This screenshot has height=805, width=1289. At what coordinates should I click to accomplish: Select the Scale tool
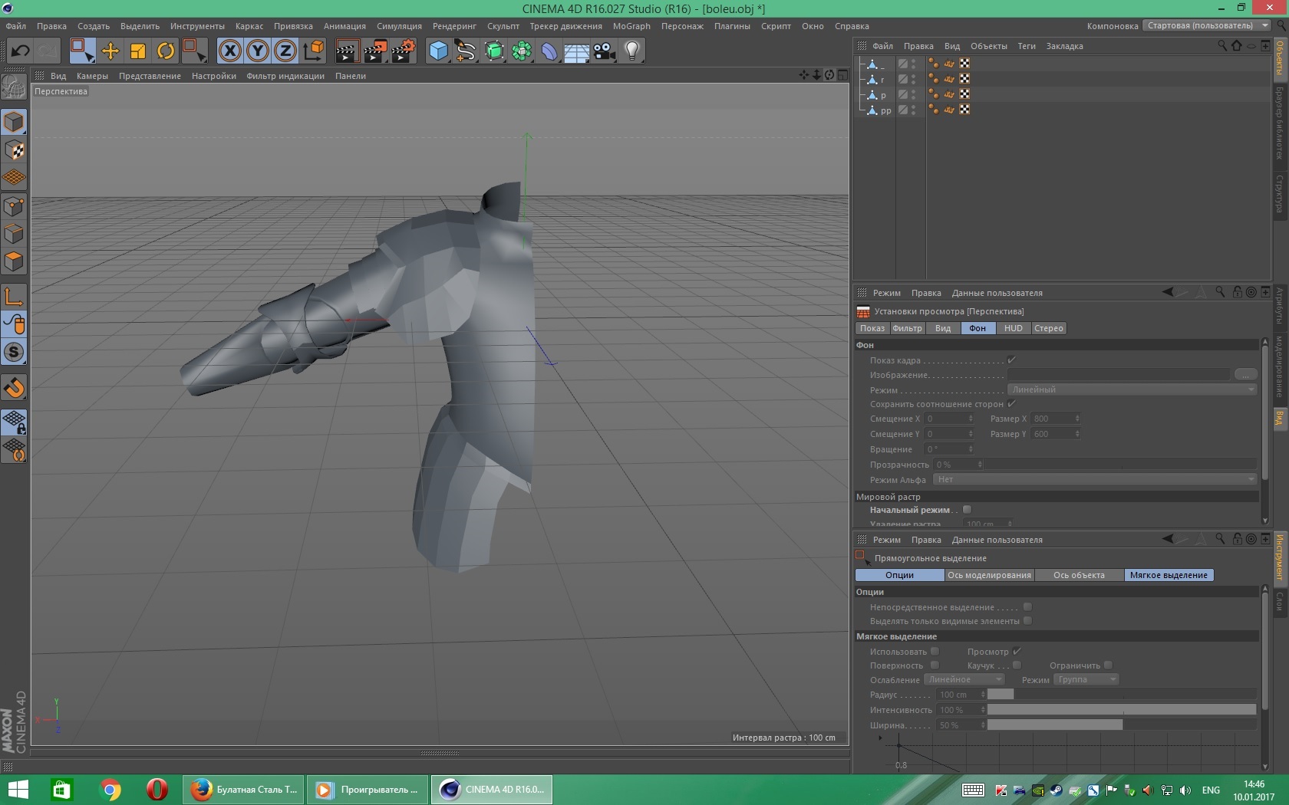[138, 51]
